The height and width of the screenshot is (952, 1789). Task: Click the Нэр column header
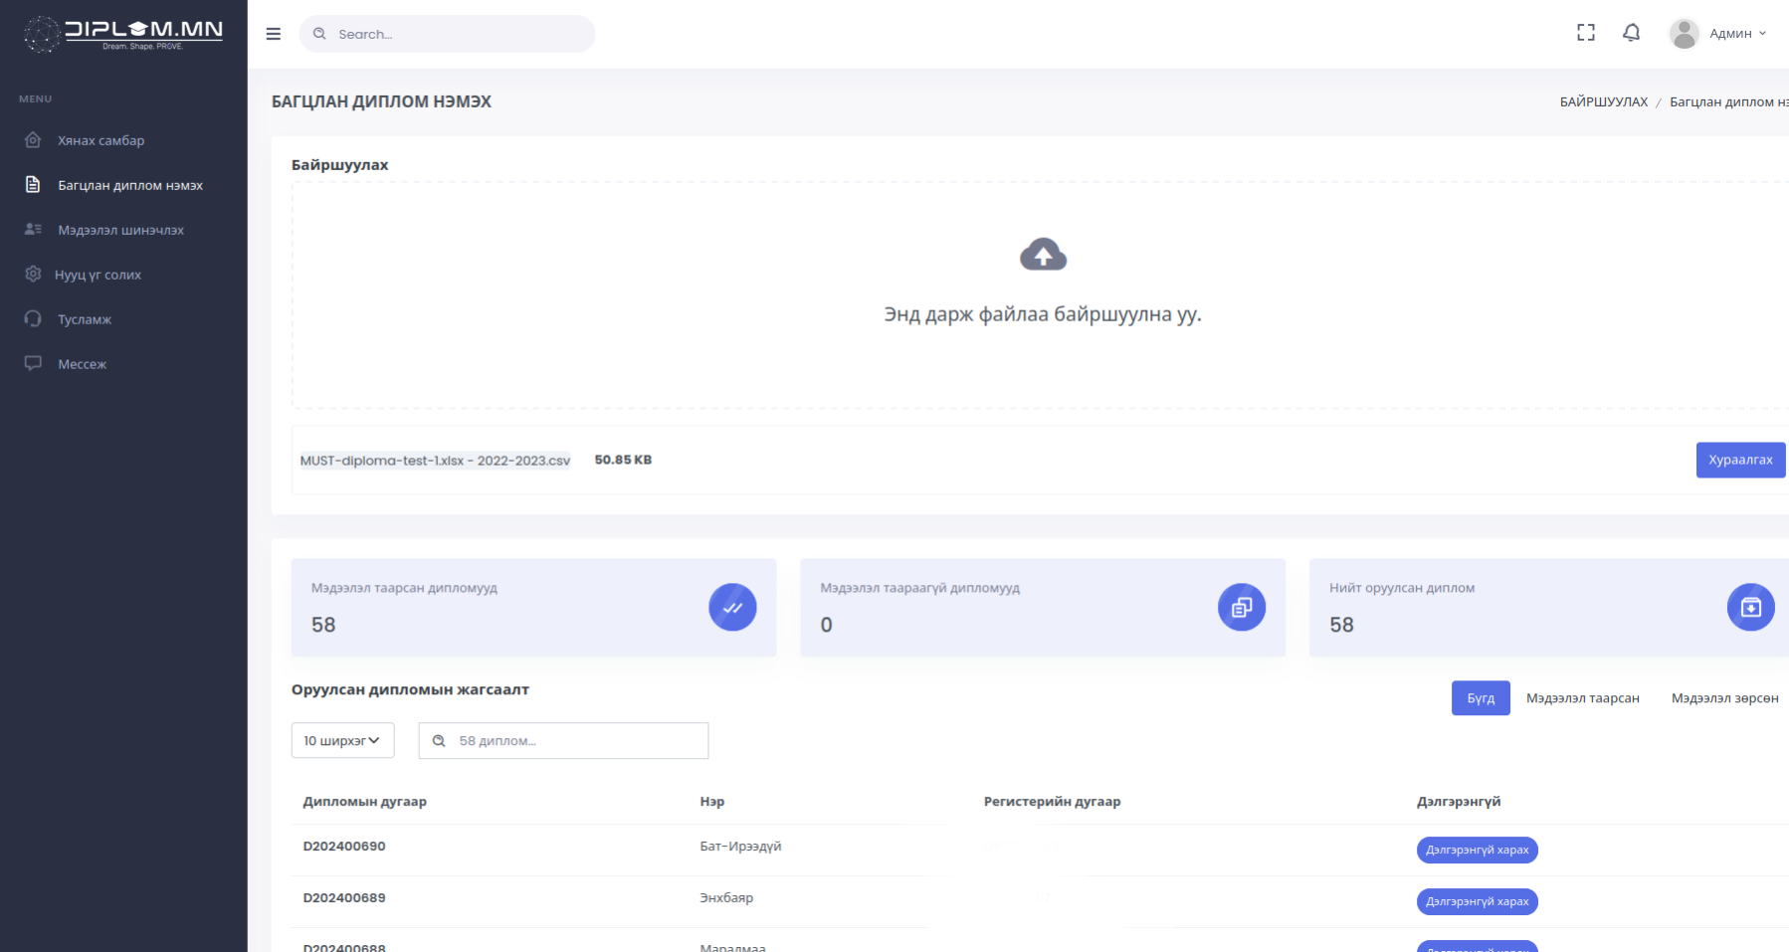711,801
